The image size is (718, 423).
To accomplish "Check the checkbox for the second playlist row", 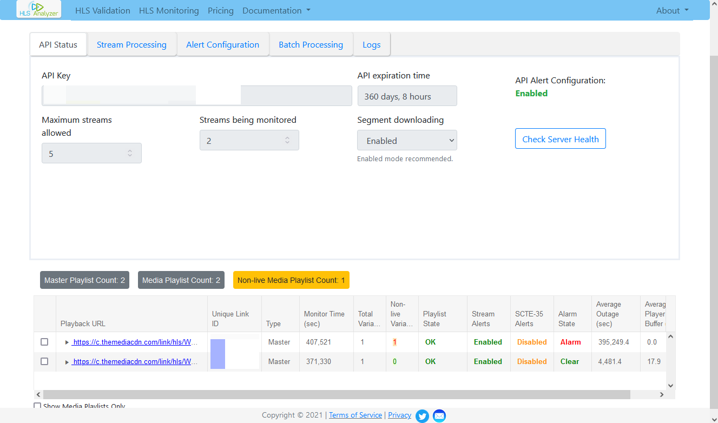I will [44, 361].
